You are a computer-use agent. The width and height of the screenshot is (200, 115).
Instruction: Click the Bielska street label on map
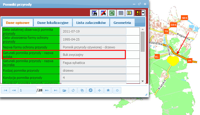pos(162,85)
